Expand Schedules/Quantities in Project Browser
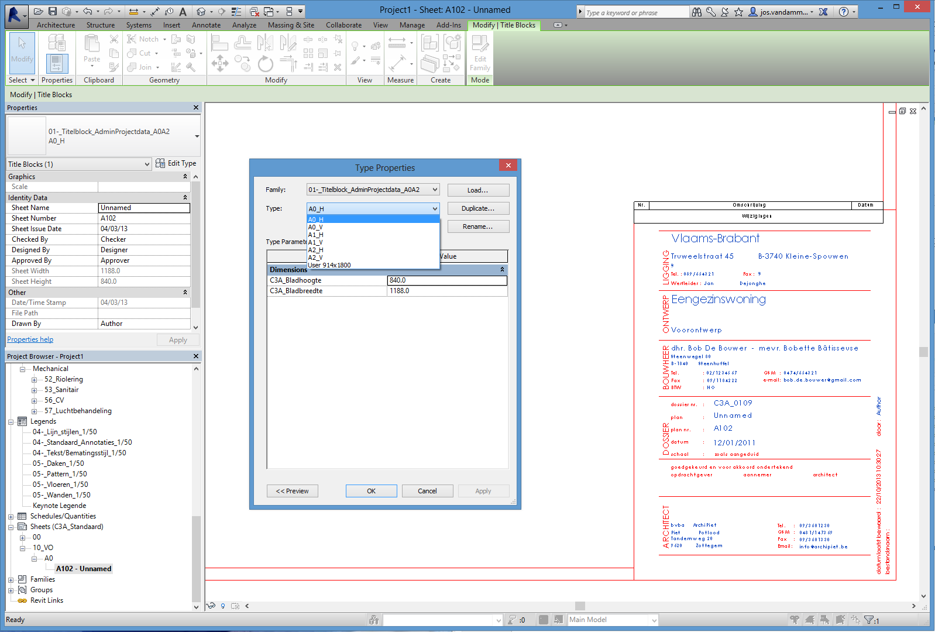The height and width of the screenshot is (632, 935). point(11,517)
